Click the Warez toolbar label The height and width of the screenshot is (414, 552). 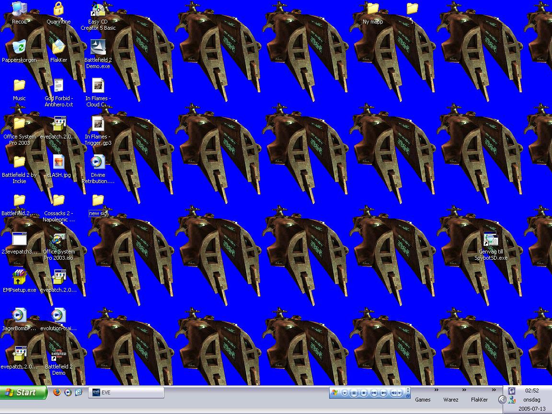[451, 400]
